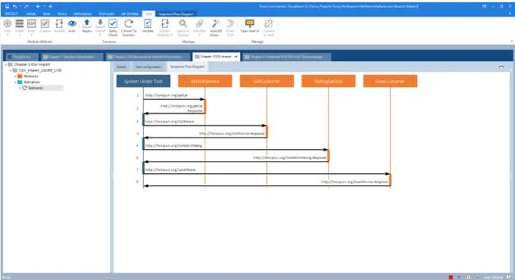Select the Scenario item in the tree
The width and height of the screenshot is (515, 280).
[x=36, y=88]
